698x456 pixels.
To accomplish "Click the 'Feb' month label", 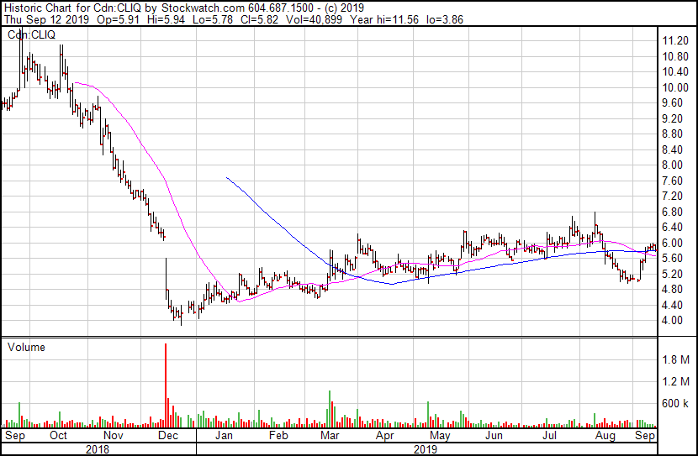I will [278, 436].
